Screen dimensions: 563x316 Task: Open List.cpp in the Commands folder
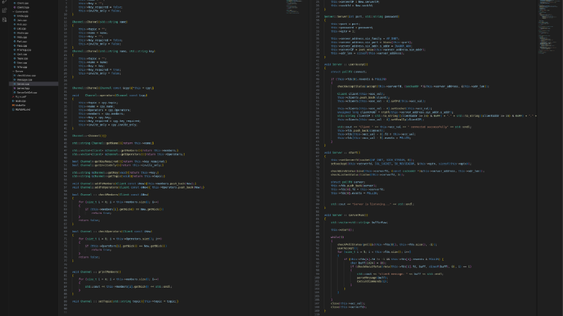pos(21,28)
